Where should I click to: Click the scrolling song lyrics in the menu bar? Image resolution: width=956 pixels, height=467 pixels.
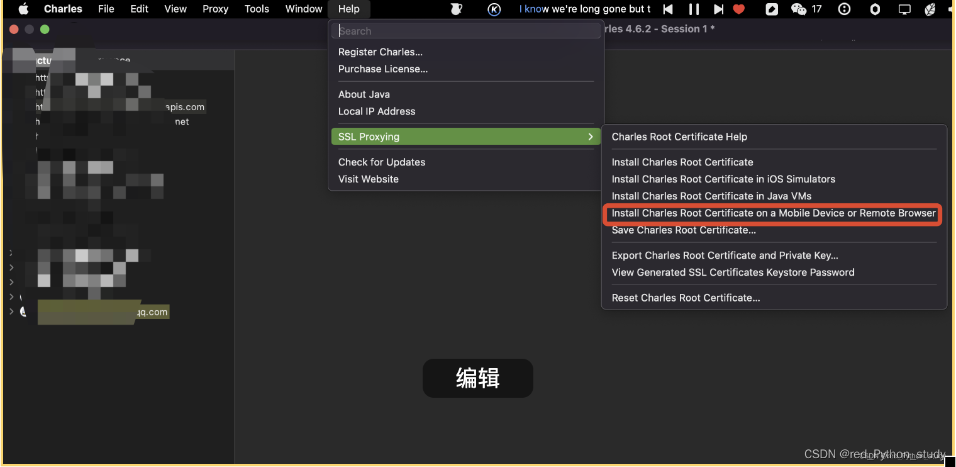click(x=585, y=9)
